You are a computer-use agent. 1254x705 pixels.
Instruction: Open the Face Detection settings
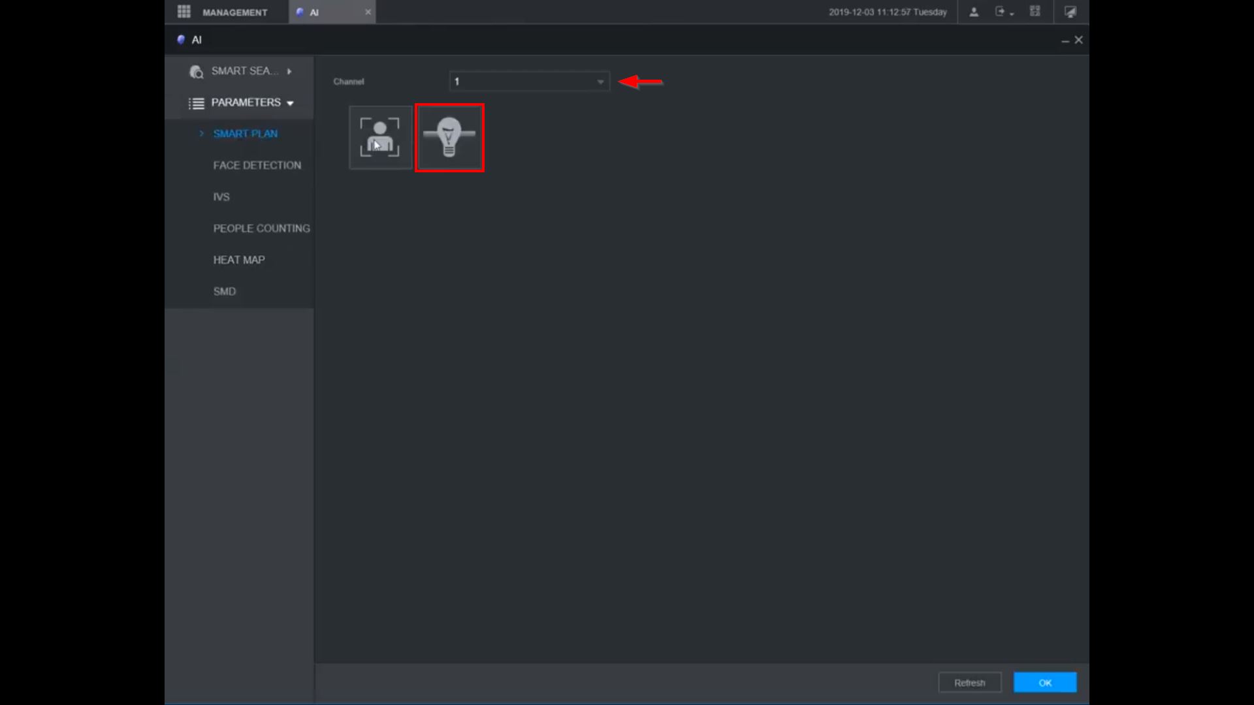[257, 165]
